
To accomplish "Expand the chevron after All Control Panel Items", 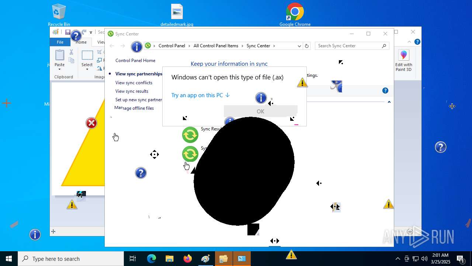I will 242,46.
